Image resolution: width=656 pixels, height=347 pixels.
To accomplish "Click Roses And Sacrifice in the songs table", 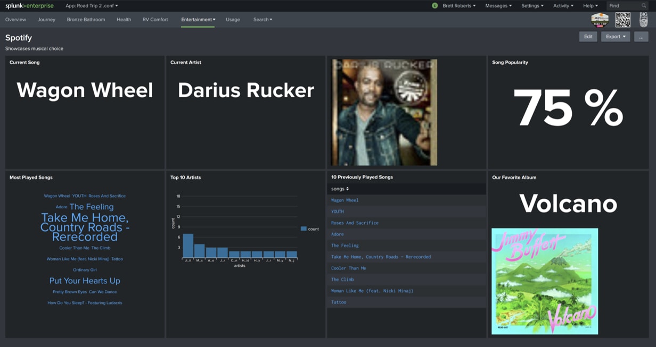I will (406, 223).
